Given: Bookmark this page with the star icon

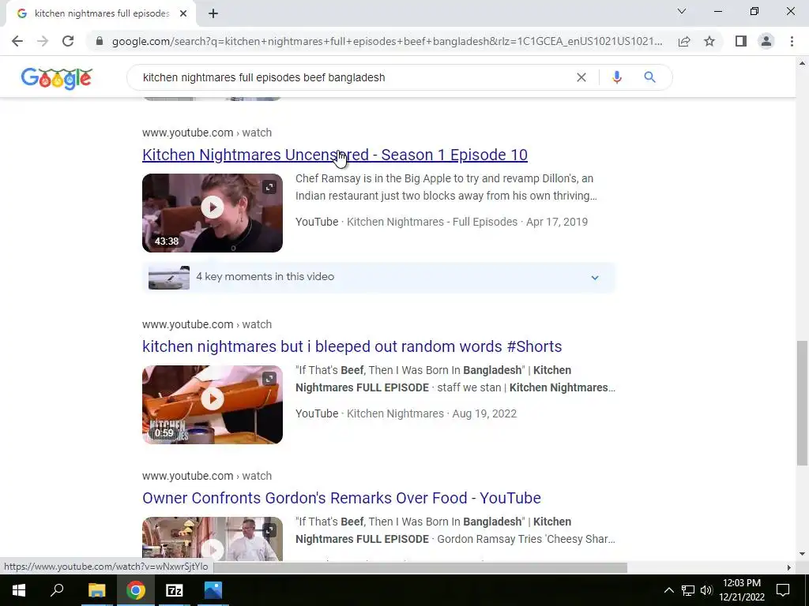Looking at the screenshot, I should [x=709, y=41].
